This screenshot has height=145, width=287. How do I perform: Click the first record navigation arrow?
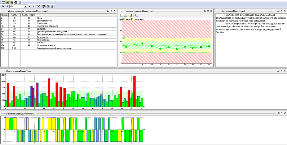click(x=3, y=6)
